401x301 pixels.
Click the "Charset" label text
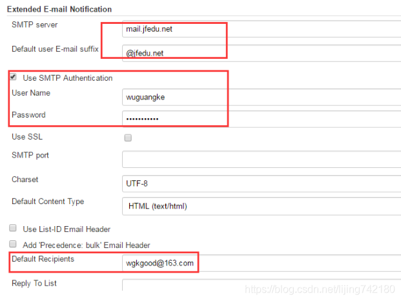coord(25,179)
